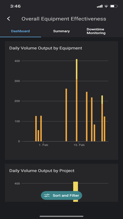123x219 pixels.
Task: Tap the 15. Feb axis label
Action: click(x=79, y=145)
